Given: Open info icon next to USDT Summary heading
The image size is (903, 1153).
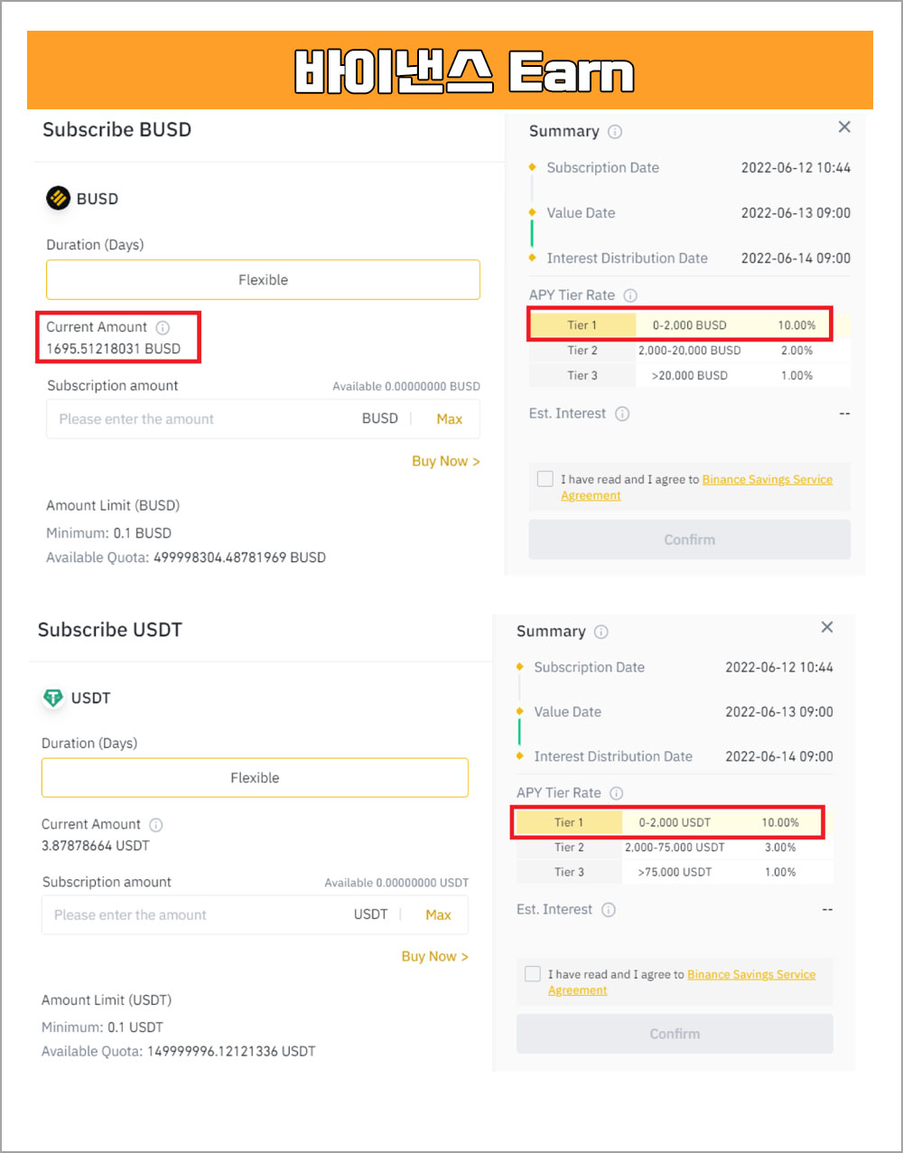Looking at the screenshot, I should (601, 632).
